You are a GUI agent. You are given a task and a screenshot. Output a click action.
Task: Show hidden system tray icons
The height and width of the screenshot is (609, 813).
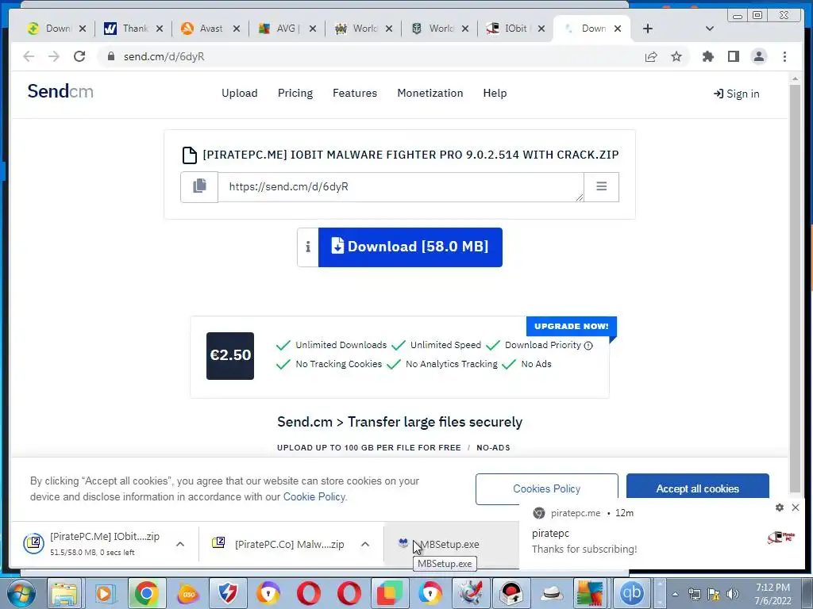coord(675,594)
